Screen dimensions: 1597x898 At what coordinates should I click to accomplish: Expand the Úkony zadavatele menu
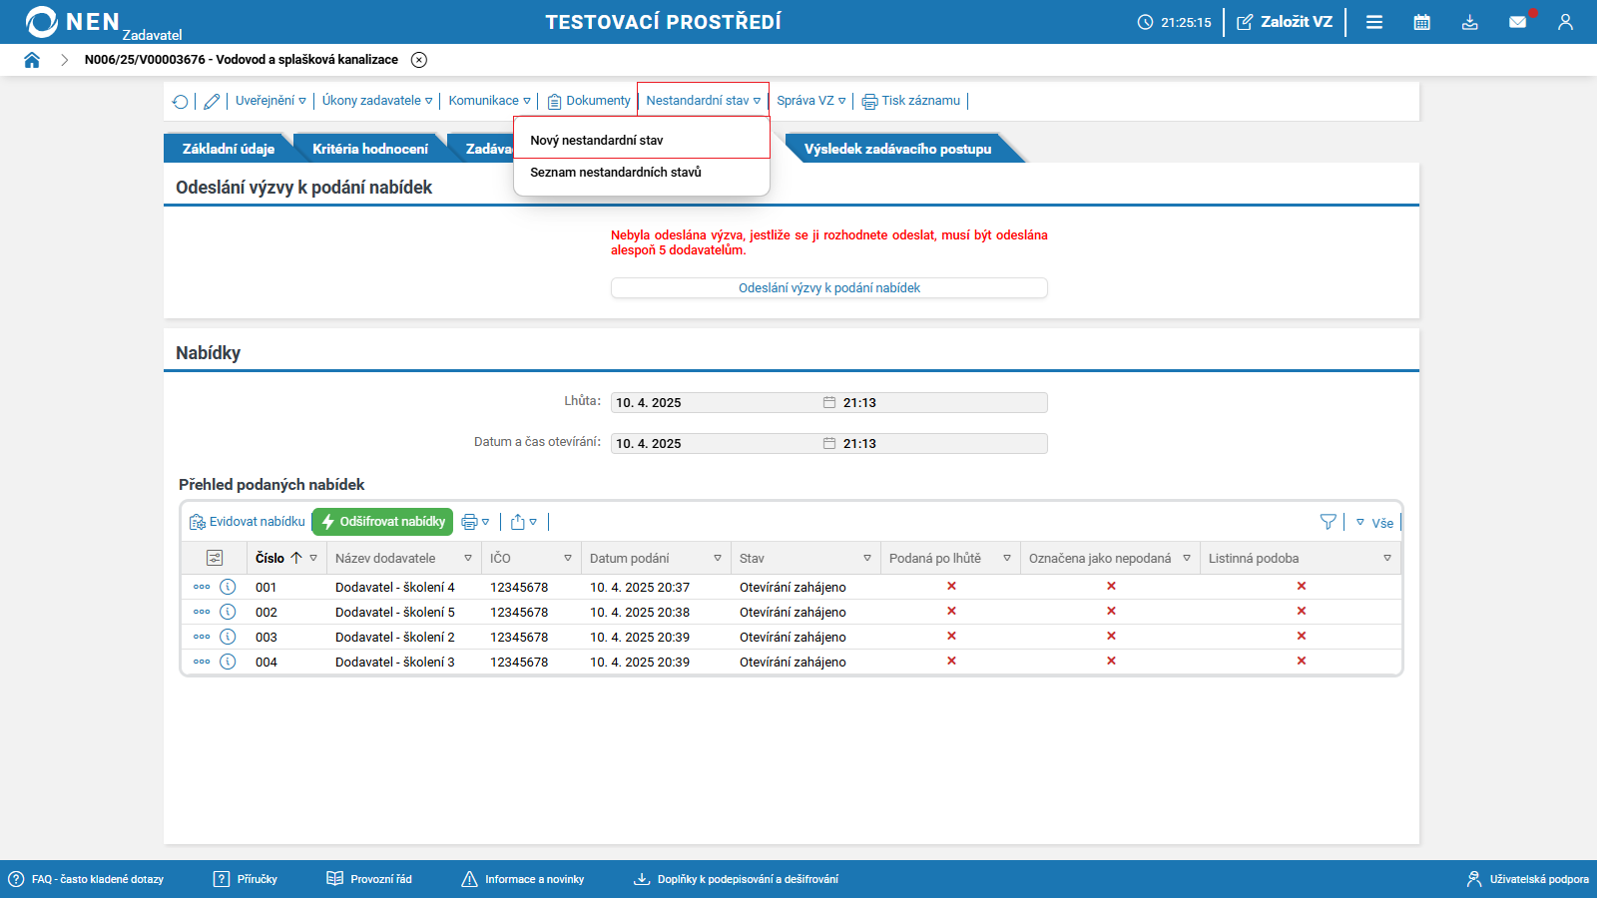(377, 101)
